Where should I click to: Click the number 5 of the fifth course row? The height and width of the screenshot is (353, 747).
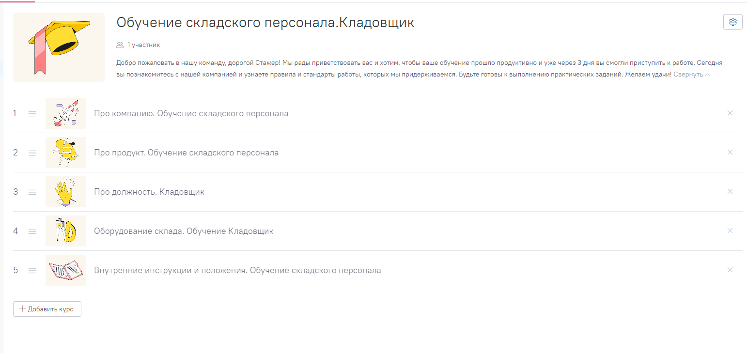[x=16, y=270]
